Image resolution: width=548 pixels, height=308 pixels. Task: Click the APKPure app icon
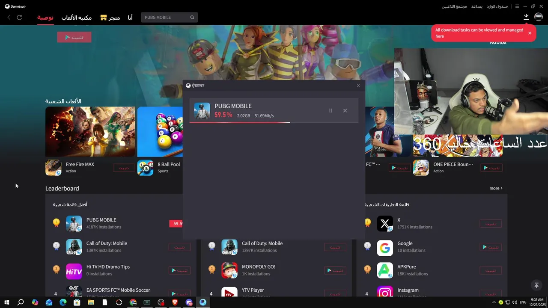coord(385,270)
